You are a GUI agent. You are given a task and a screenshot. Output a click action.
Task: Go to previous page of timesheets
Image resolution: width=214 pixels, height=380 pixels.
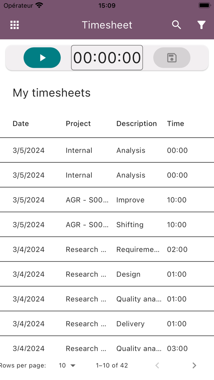[157, 365]
